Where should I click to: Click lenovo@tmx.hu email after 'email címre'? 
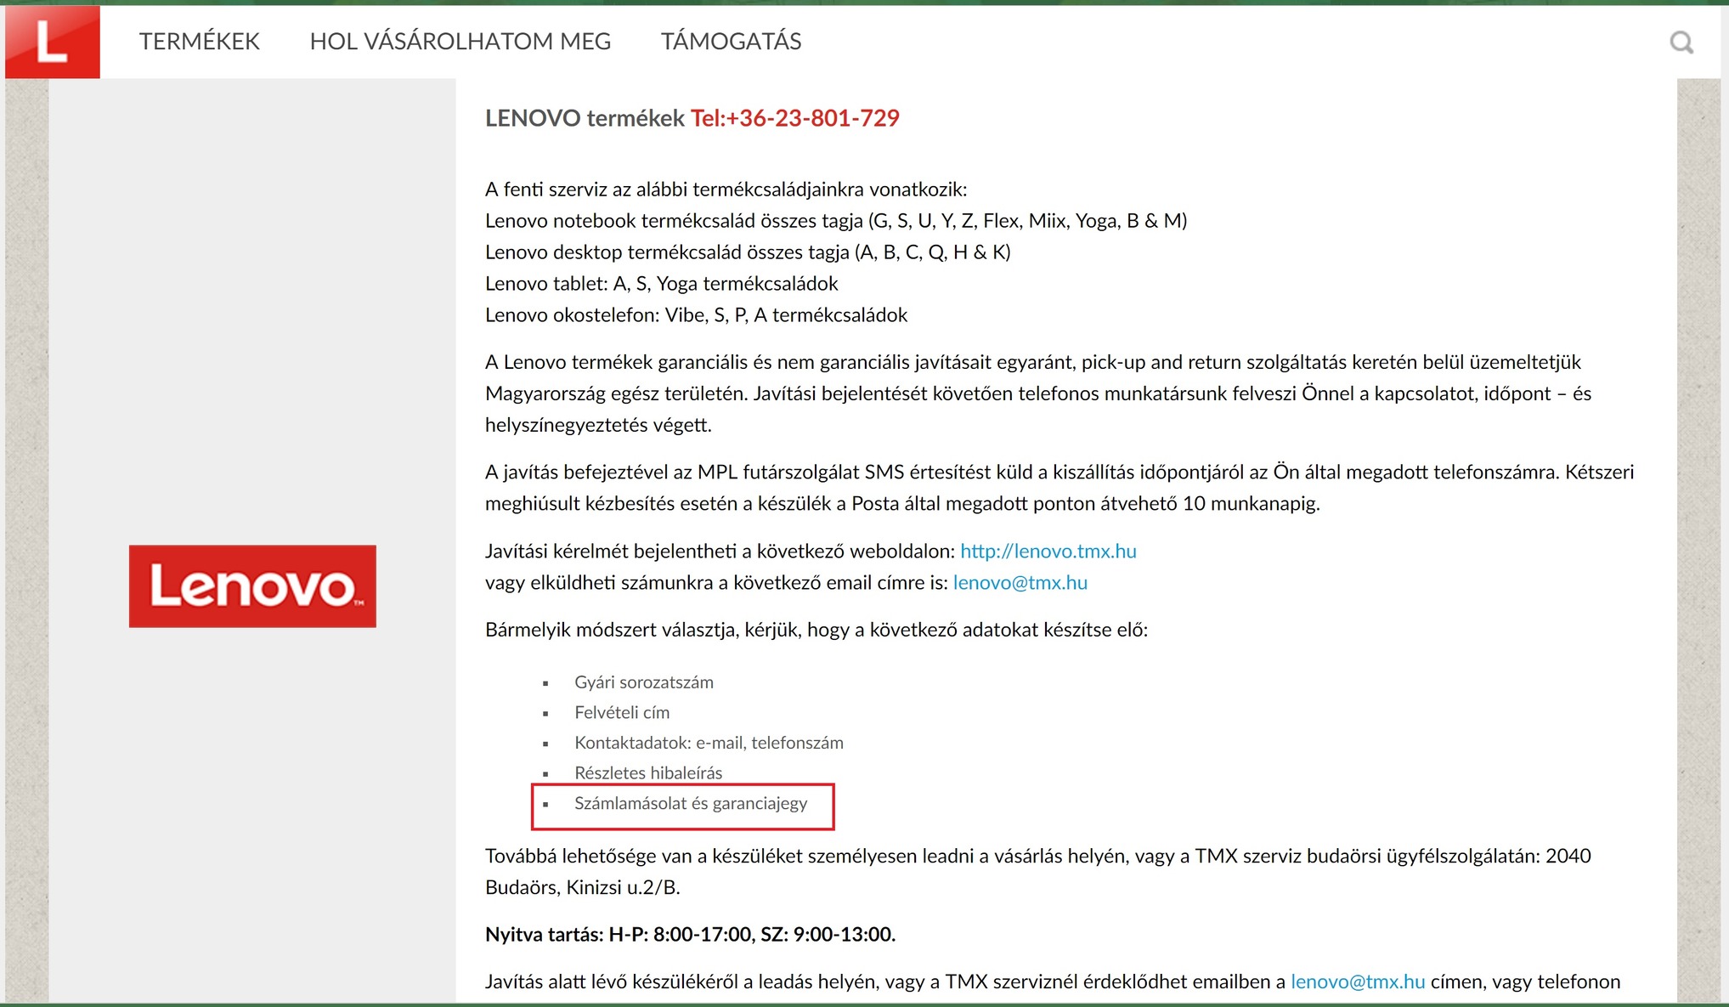point(1020,583)
